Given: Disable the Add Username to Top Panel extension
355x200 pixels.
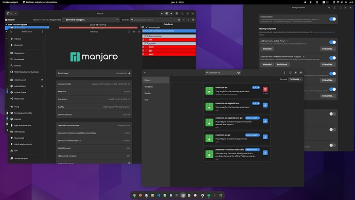Looking at the screenshot, I should click(x=332, y=42).
